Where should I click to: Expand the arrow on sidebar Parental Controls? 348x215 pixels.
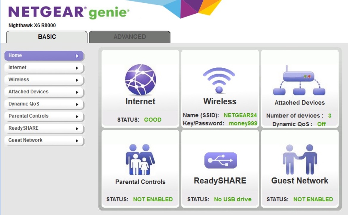click(x=77, y=117)
